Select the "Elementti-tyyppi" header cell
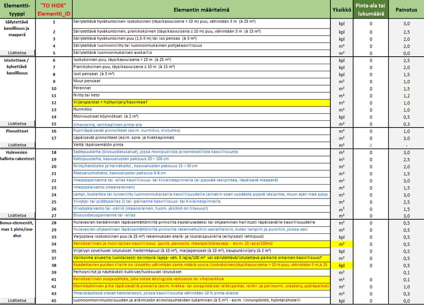Screen dimensions: 424x305 coord(17,10)
